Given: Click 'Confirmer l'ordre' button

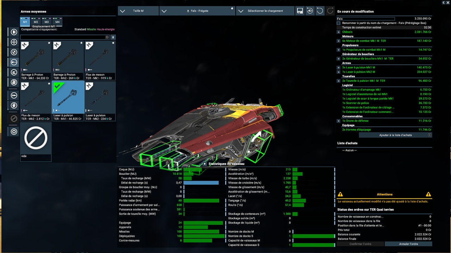Looking at the screenshot, I should click(360, 244).
